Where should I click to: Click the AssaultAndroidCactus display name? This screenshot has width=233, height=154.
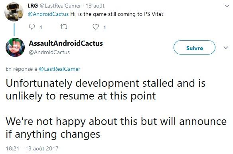pos(66,43)
